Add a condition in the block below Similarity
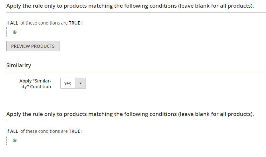This screenshot has width=266, height=157. (x=15, y=140)
